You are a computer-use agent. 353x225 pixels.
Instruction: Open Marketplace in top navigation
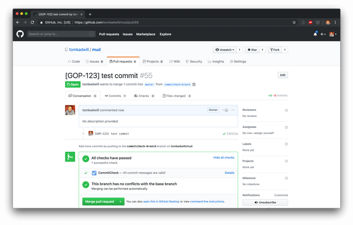146,34
